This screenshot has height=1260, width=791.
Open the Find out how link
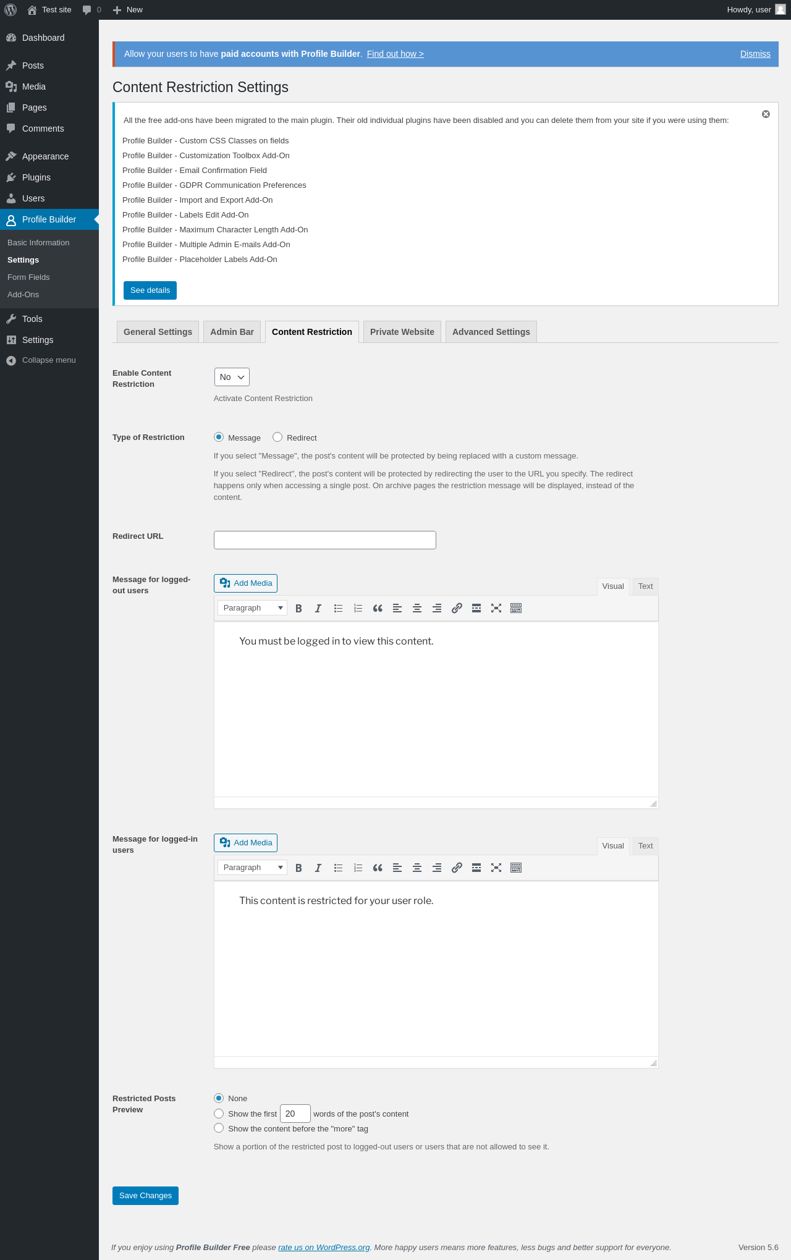click(x=395, y=54)
